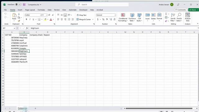Click the Wrap Text button
199x112 pixels.
(x=81, y=15)
